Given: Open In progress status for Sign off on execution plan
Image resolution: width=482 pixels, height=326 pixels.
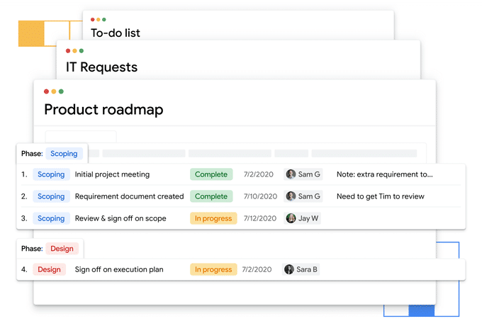Looking at the screenshot, I should click(213, 269).
